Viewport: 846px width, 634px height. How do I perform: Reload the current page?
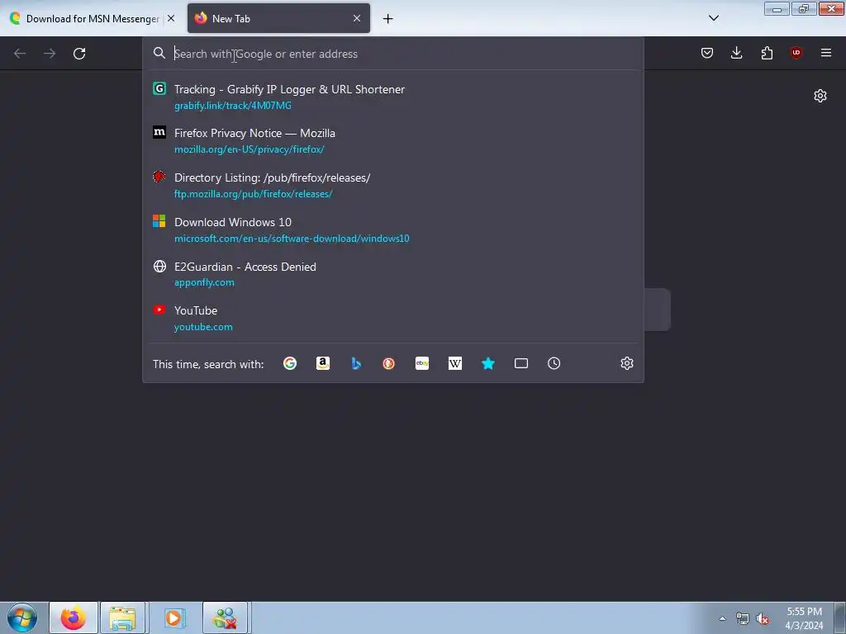point(79,54)
